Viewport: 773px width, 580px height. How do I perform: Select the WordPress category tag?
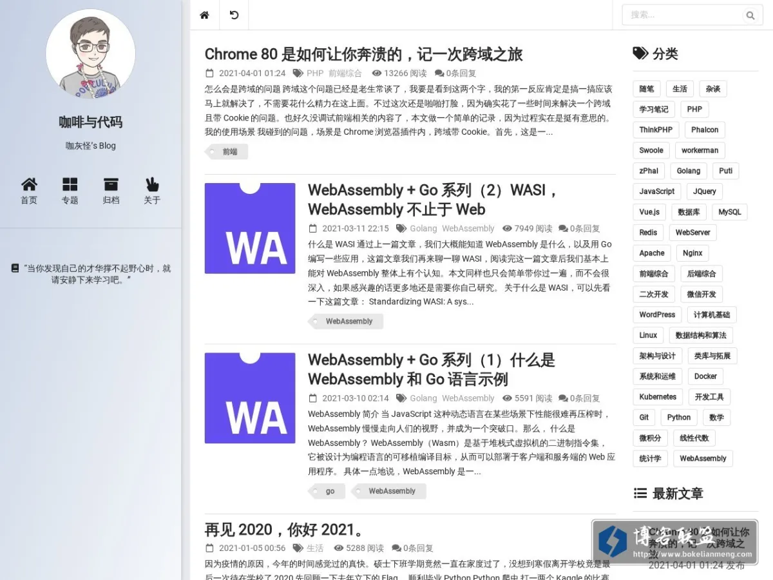coord(657,315)
